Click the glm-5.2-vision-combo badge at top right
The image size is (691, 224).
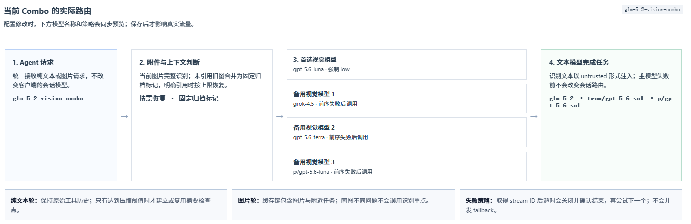coord(653,10)
